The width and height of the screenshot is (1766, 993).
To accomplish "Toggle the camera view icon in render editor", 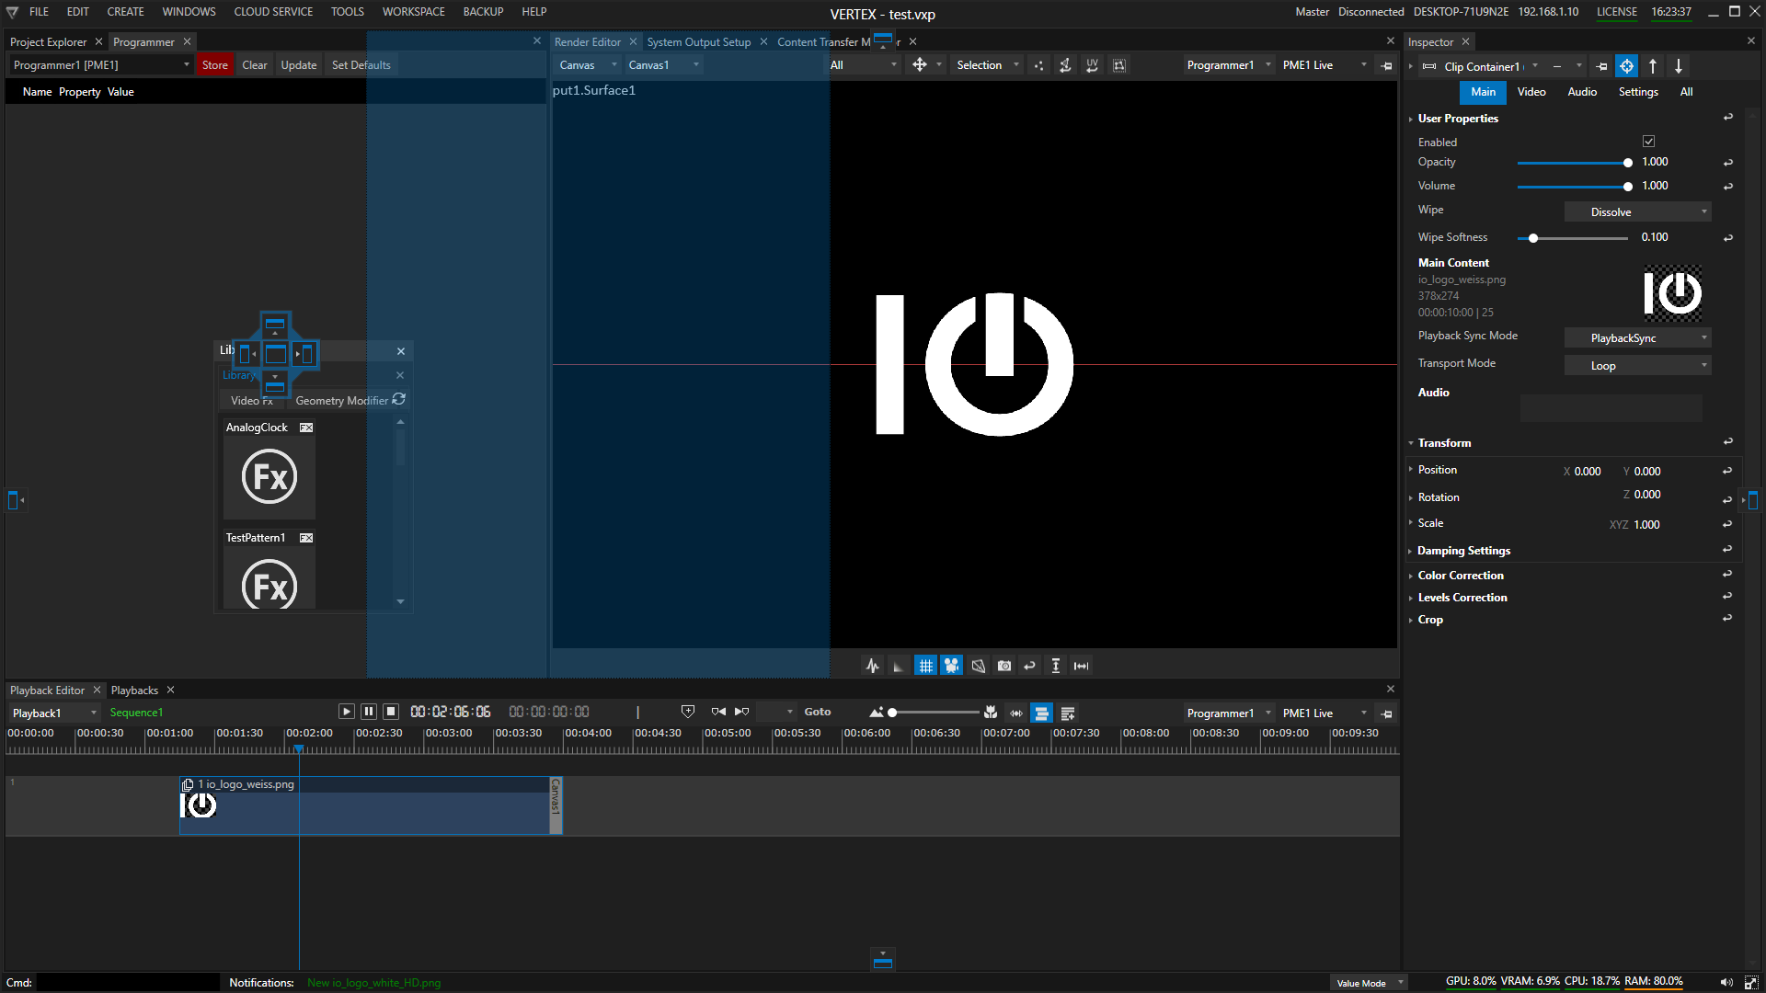I will [x=952, y=666].
